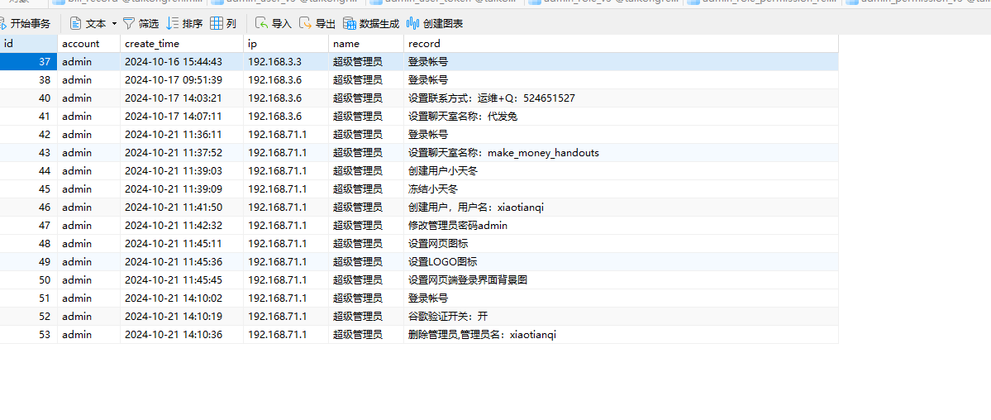Select record 设置联系方式:运维+Q:524651527
The height and width of the screenshot is (420, 991).
point(622,98)
